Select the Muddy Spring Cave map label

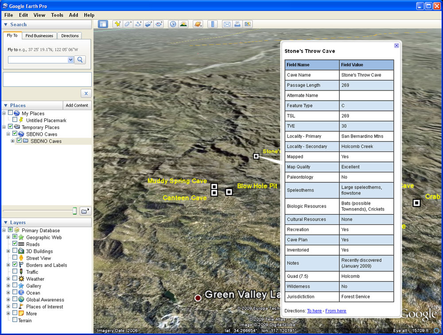(177, 181)
